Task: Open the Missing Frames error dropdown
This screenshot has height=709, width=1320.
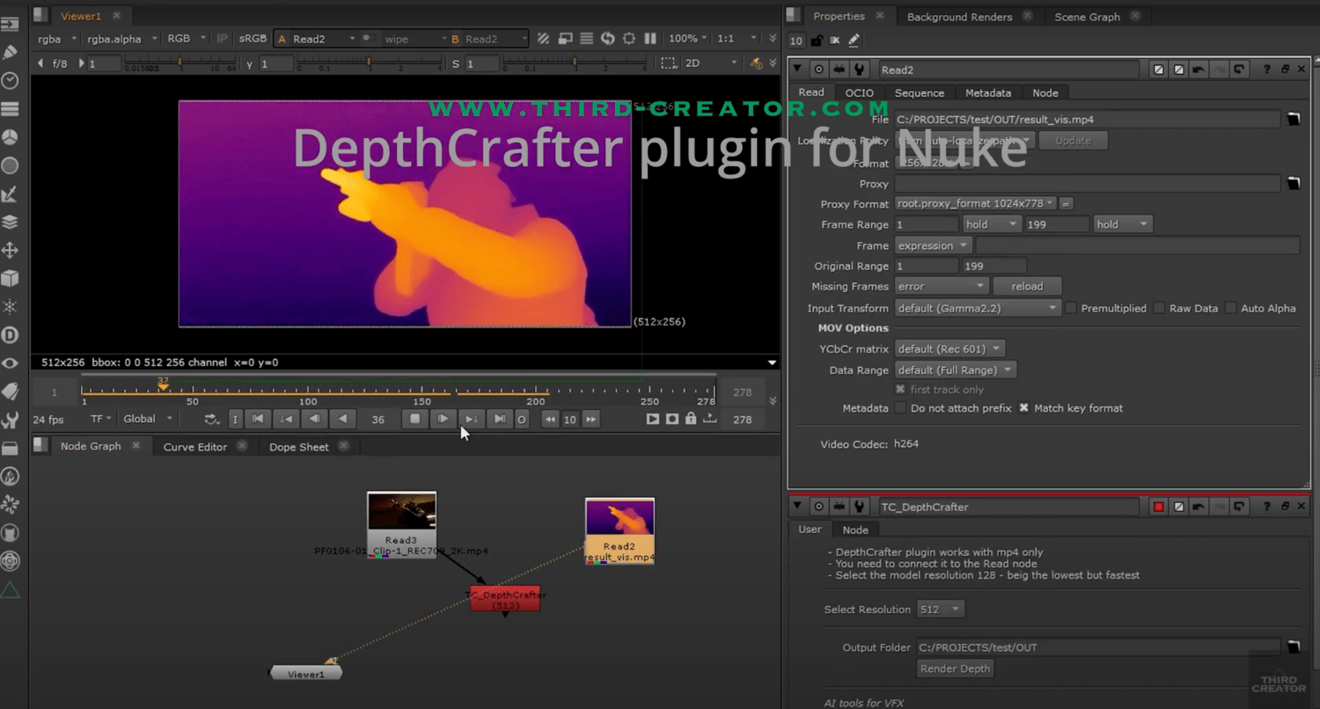Action: point(942,287)
